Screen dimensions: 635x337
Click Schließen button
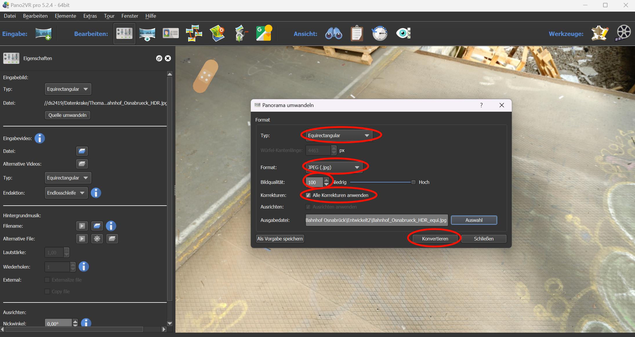click(484, 239)
